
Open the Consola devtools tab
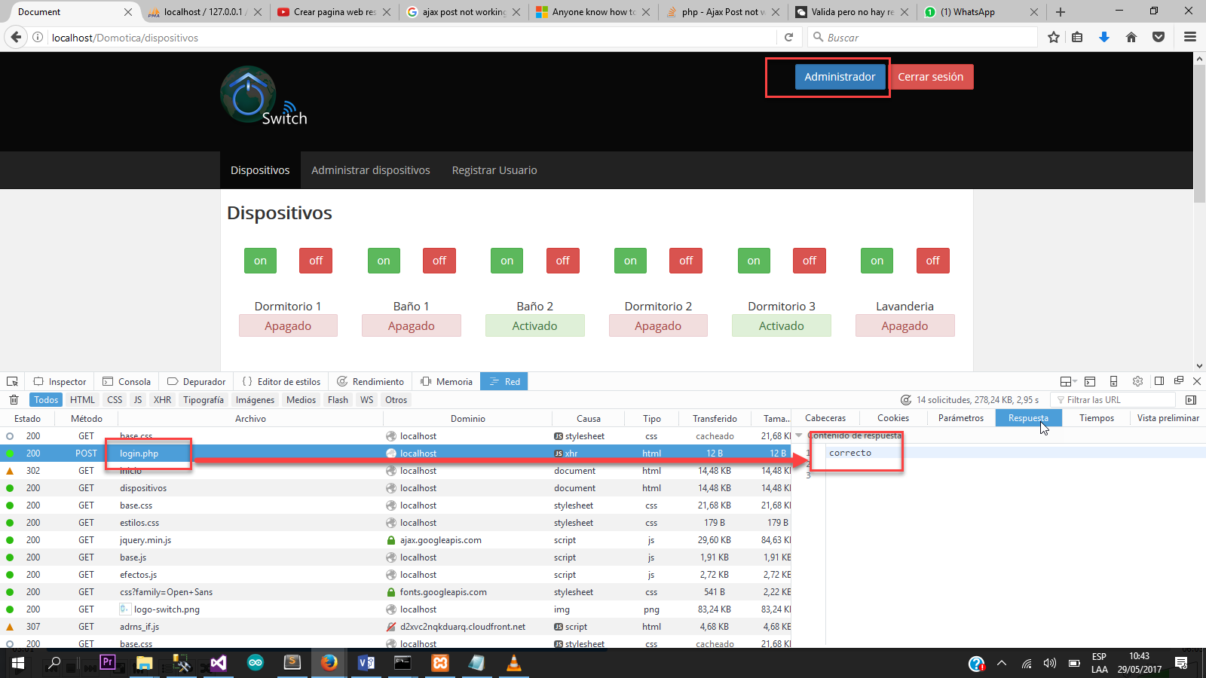(127, 381)
